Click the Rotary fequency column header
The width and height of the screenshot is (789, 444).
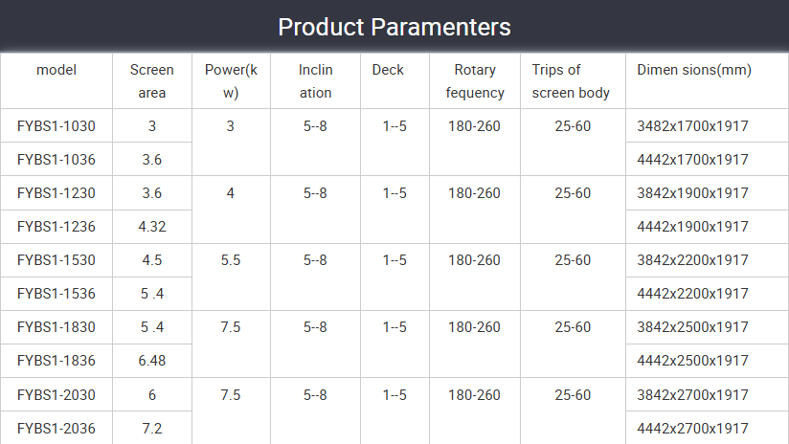pyautogui.click(x=475, y=81)
